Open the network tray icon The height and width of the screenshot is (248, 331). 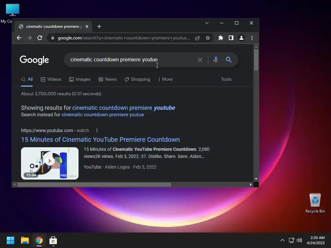coord(292,240)
